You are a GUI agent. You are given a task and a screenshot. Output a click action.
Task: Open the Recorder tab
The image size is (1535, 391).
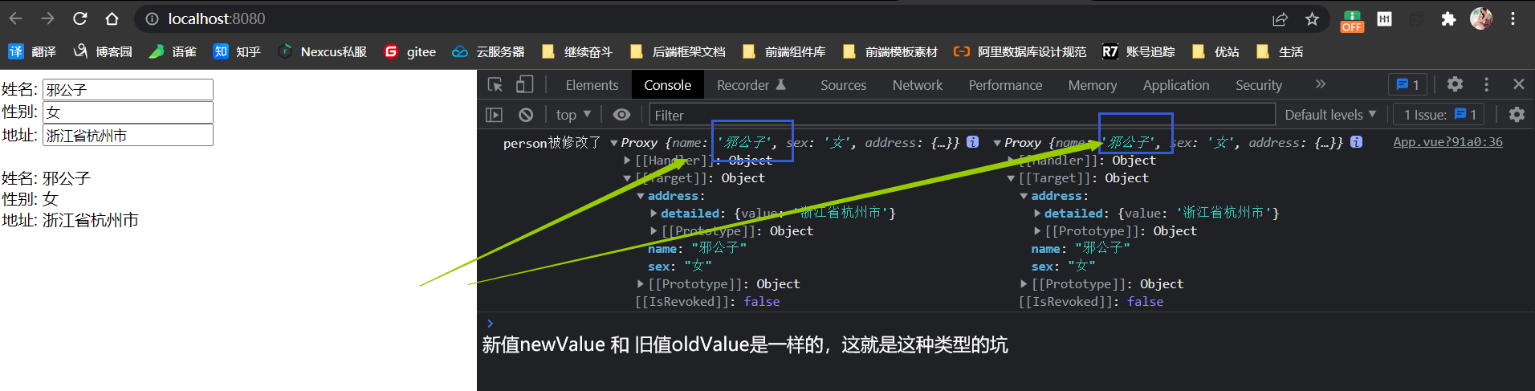(751, 84)
